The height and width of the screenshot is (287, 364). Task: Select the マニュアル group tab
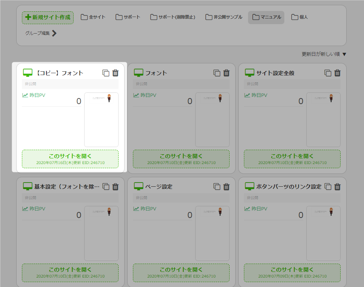[266, 17]
